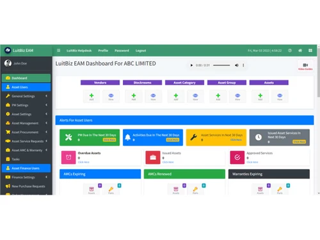Click the Activities Due bell icon
This screenshot has height=240, width=320.
coord(128,138)
